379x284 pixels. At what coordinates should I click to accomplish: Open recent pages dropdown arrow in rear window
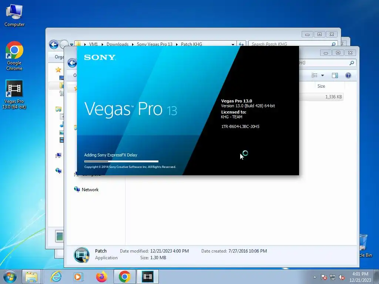(71, 44)
